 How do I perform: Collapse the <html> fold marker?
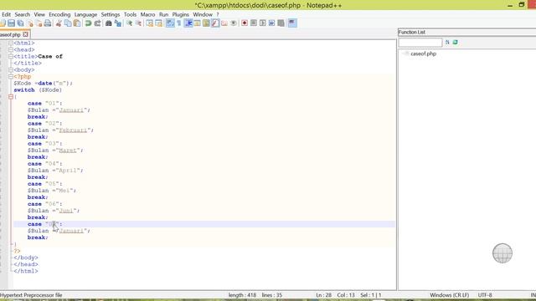click(x=11, y=43)
